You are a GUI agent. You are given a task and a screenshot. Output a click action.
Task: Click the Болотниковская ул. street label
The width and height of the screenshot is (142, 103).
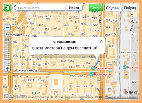coord(21,35)
